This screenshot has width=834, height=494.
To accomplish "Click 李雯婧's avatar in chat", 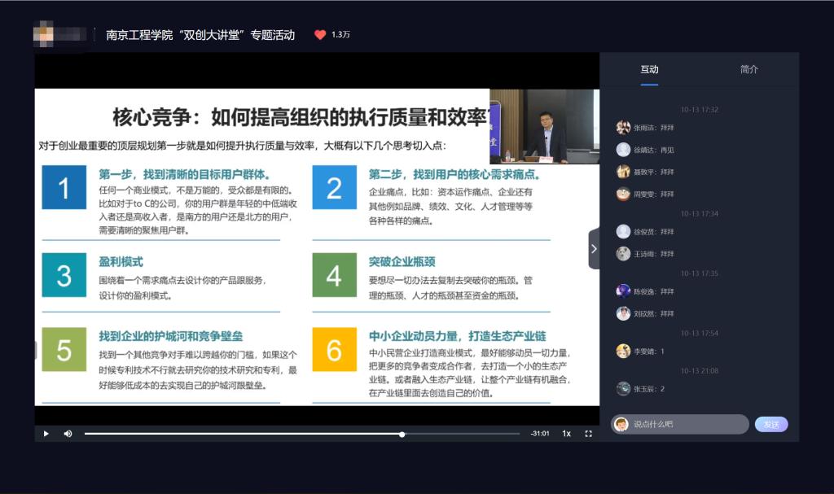I will click(x=623, y=351).
